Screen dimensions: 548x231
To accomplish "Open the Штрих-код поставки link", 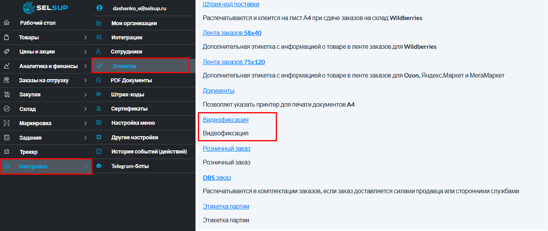I will tap(231, 4).
